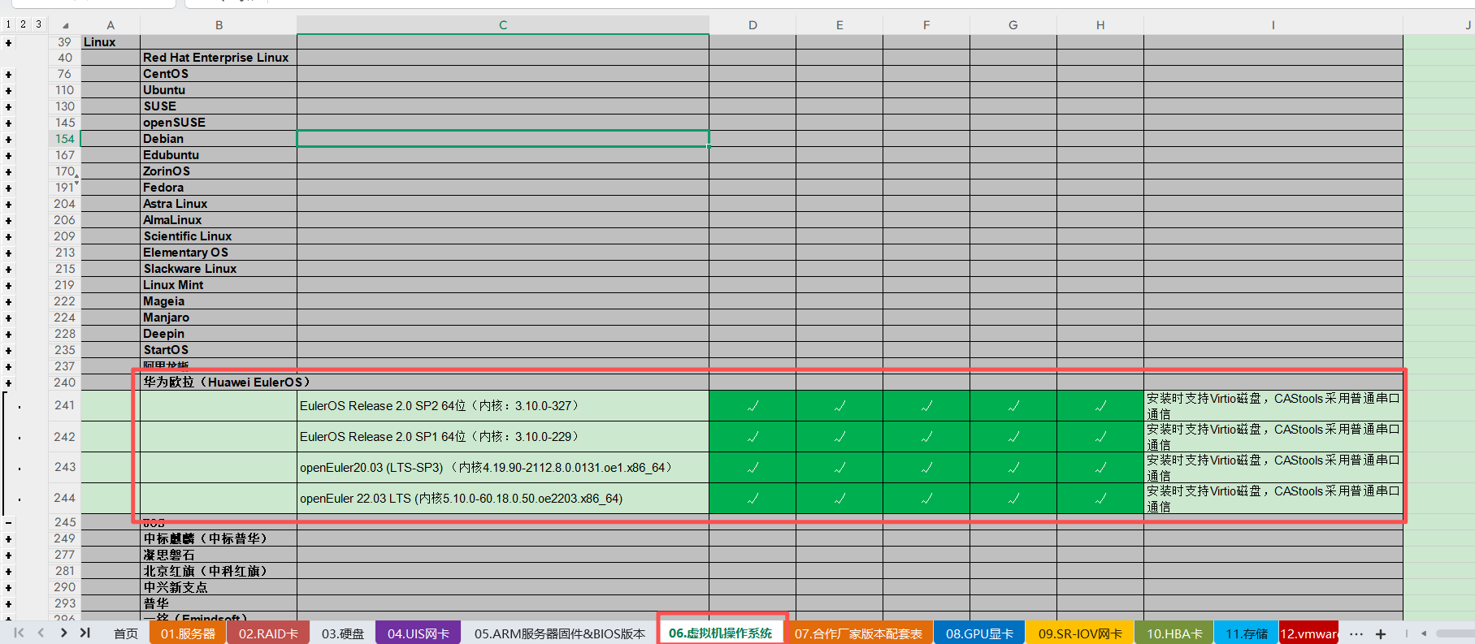Select the CentOS cell
The width and height of the screenshot is (1475, 644).
click(x=219, y=74)
